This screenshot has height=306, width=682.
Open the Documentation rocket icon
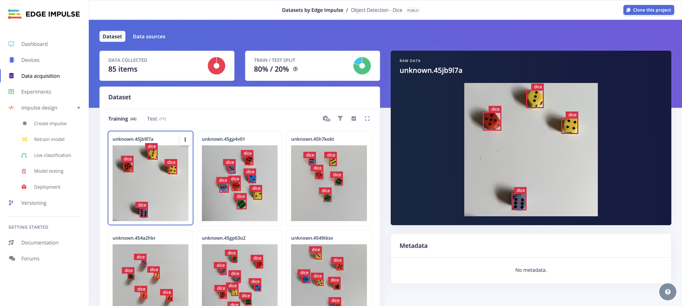(x=12, y=243)
